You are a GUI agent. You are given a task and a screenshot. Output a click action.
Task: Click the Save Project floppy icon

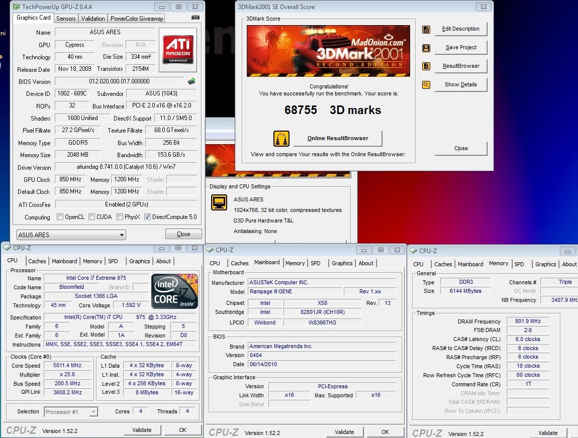click(x=426, y=48)
